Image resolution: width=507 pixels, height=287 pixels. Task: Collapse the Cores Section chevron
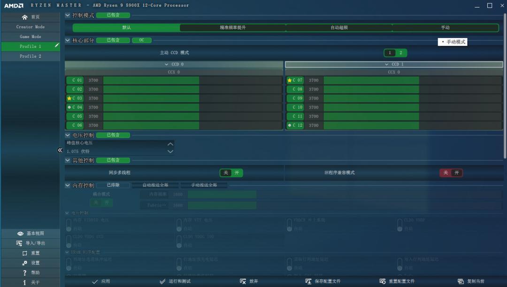point(68,40)
